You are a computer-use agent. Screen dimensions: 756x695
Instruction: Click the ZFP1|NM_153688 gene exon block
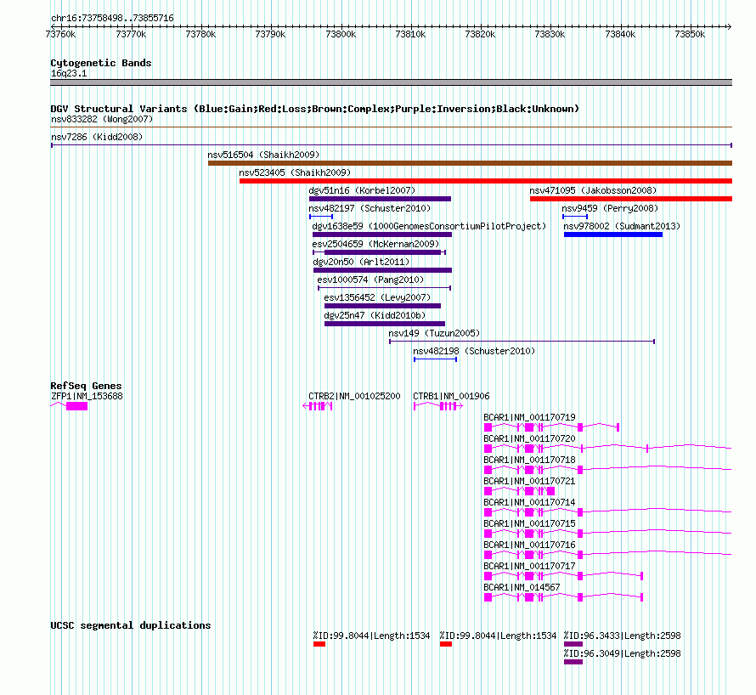click(76, 406)
